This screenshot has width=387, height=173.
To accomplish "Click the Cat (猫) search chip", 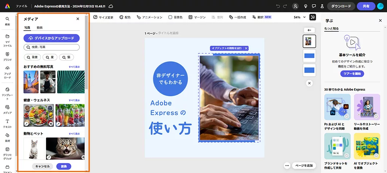I will (67, 57).
